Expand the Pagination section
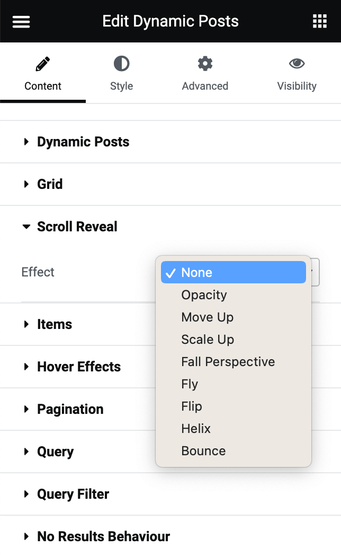The image size is (341, 555). tap(70, 409)
